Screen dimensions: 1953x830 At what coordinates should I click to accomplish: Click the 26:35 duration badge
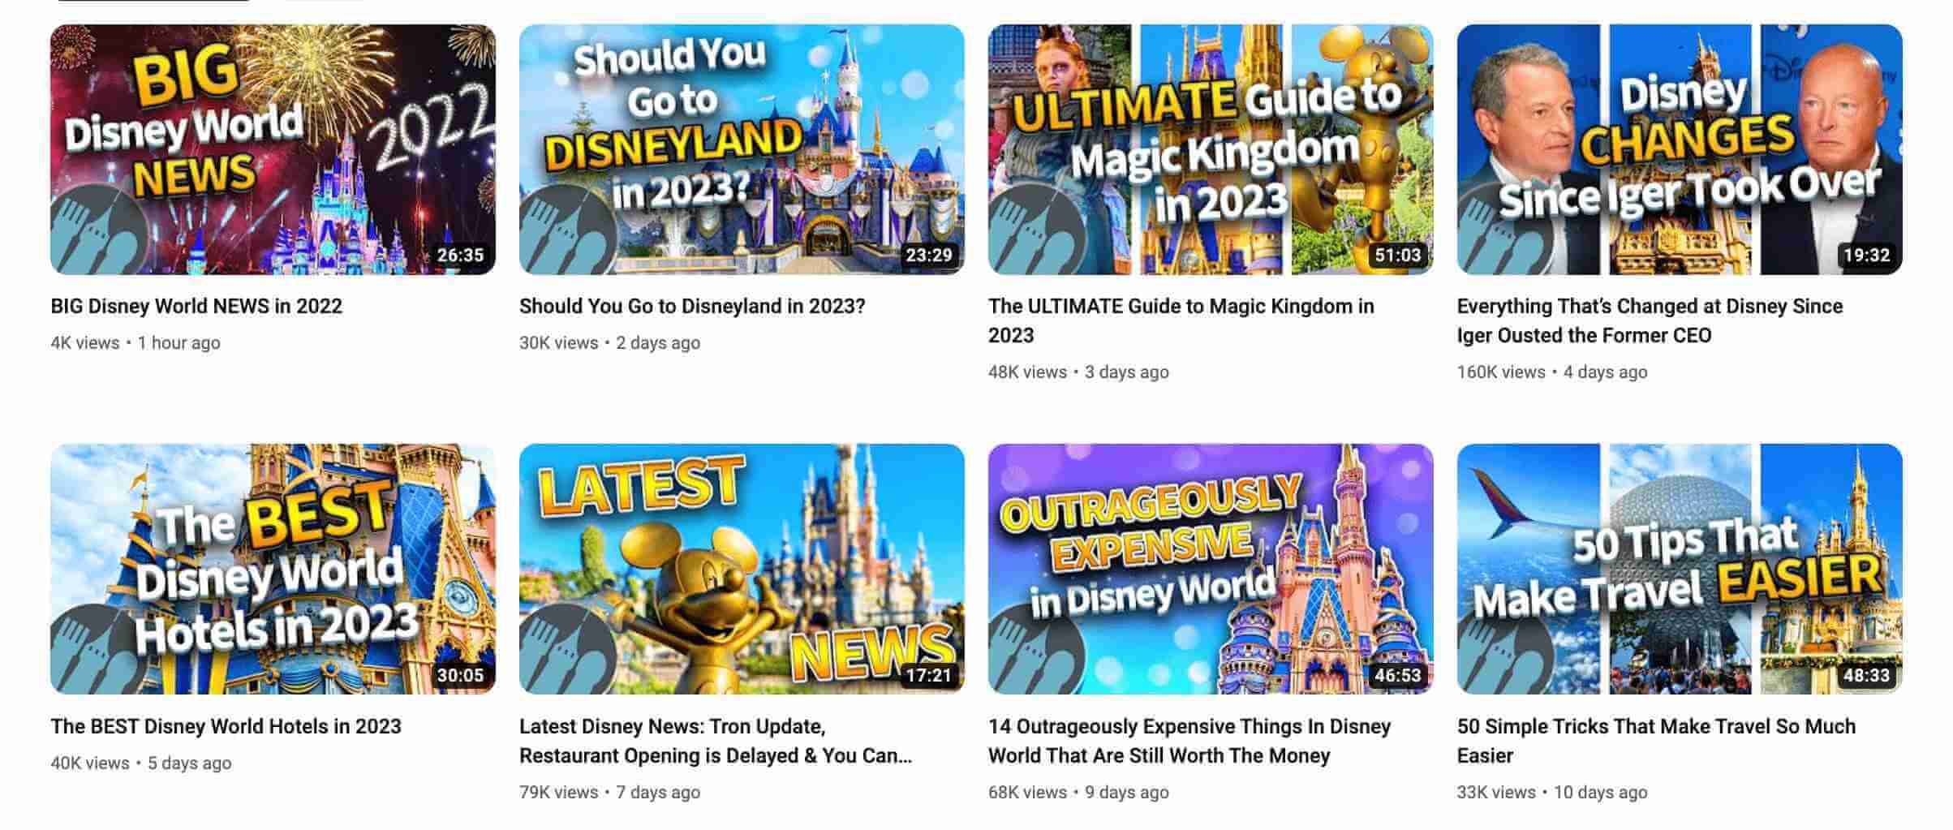[x=460, y=255]
